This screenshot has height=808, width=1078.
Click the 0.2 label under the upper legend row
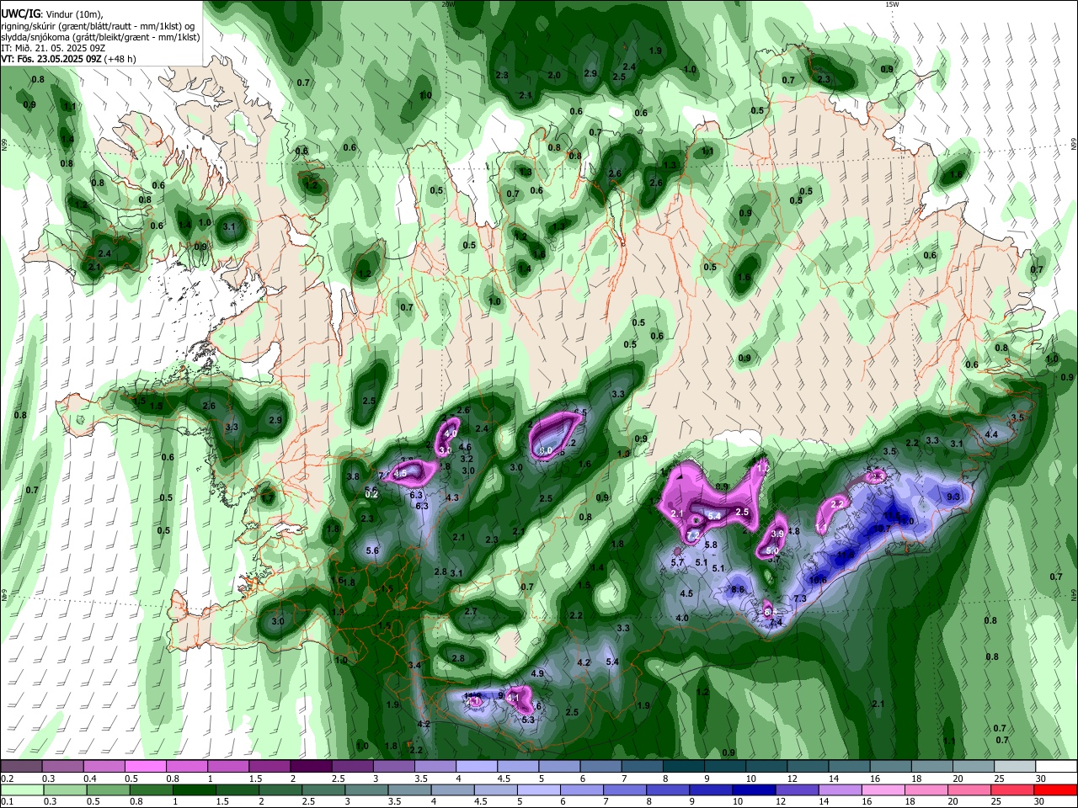(x=7, y=779)
